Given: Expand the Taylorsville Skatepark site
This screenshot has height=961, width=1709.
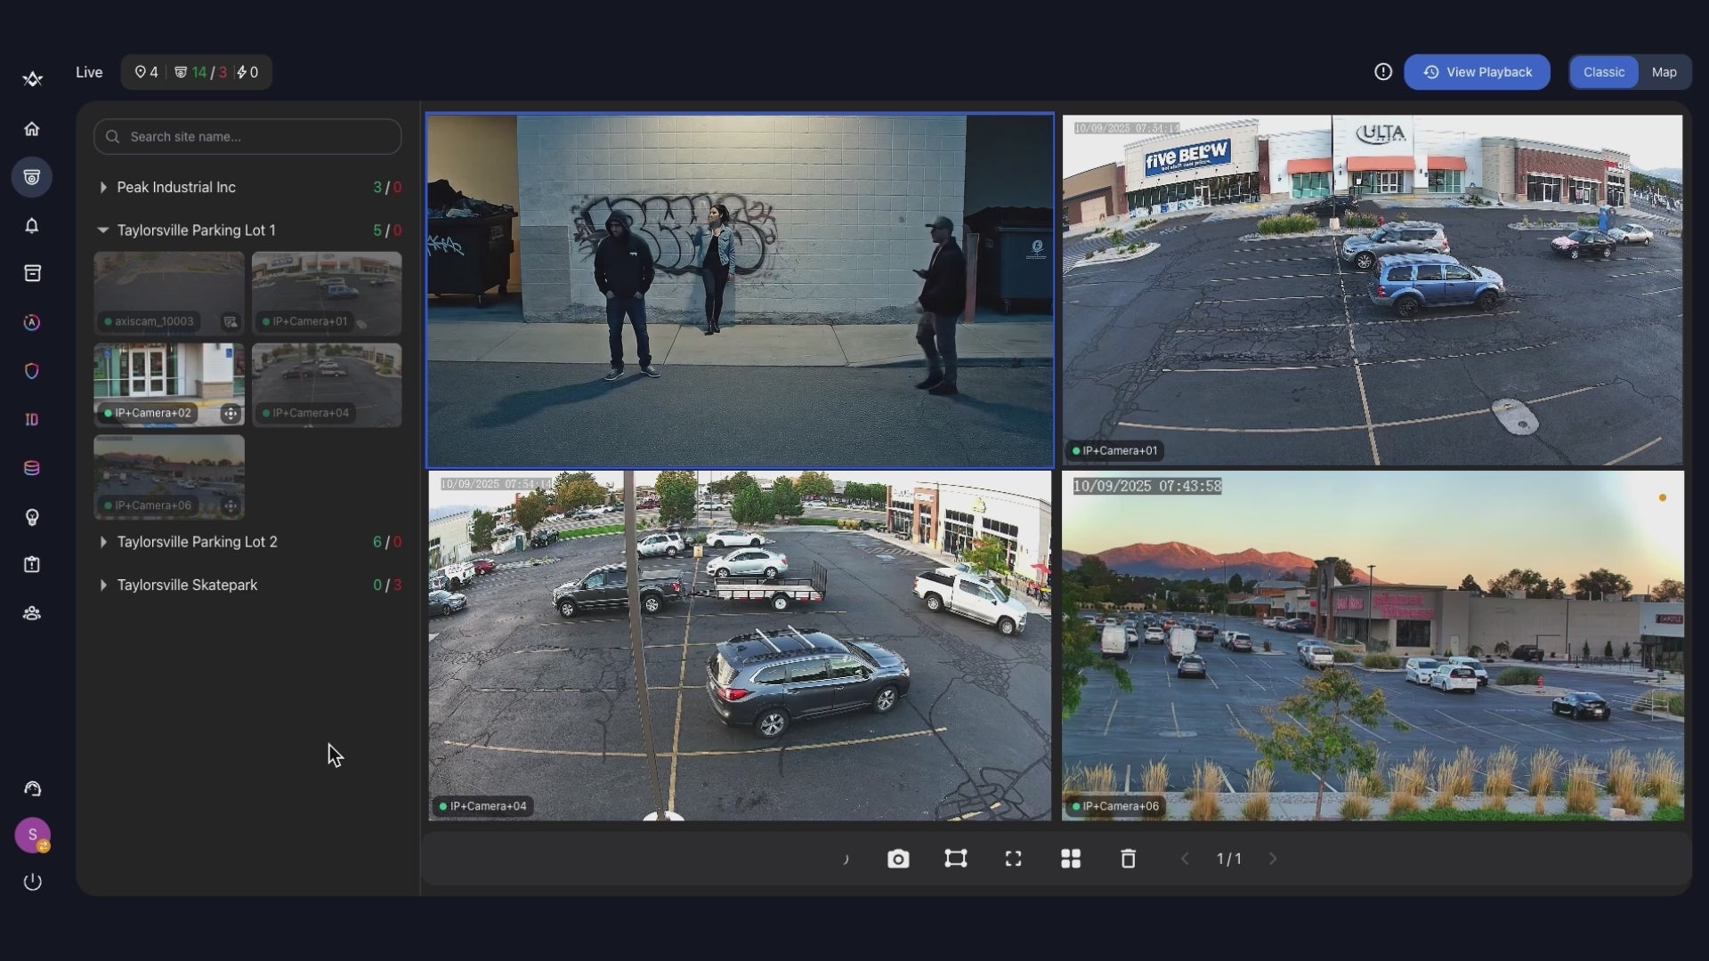Looking at the screenshot, I should pos(103,585).
